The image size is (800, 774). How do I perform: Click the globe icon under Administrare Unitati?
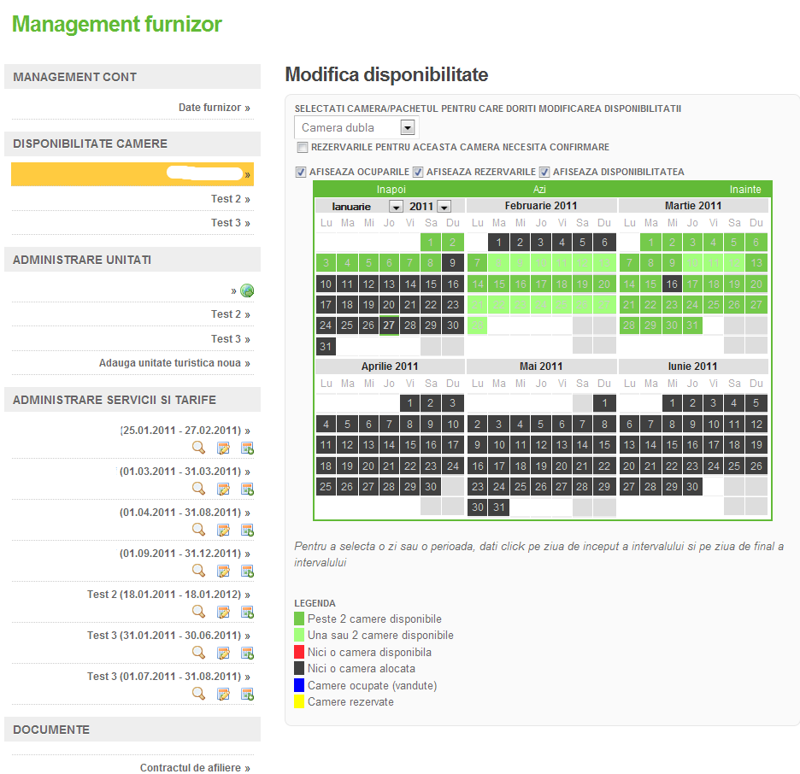click(247, 290)
